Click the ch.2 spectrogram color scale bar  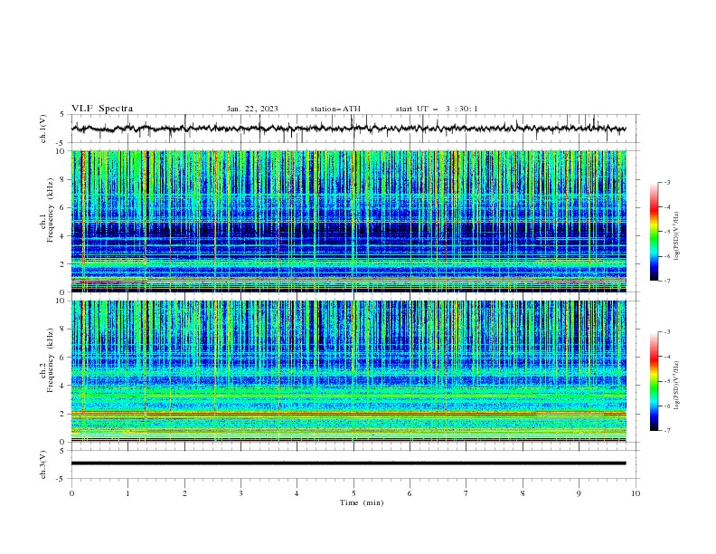tap(655, 381)
